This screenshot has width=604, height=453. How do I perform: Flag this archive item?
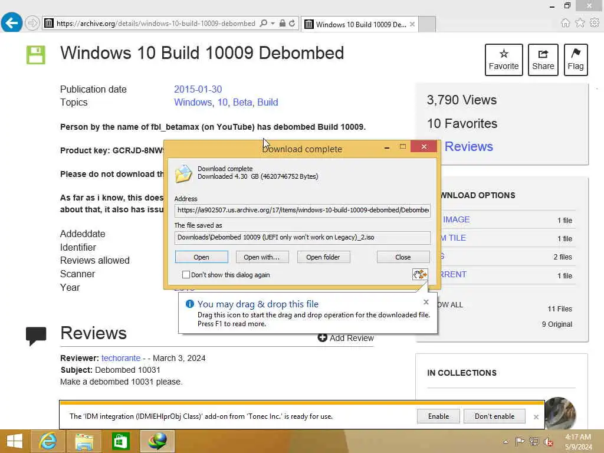(576, 60)
